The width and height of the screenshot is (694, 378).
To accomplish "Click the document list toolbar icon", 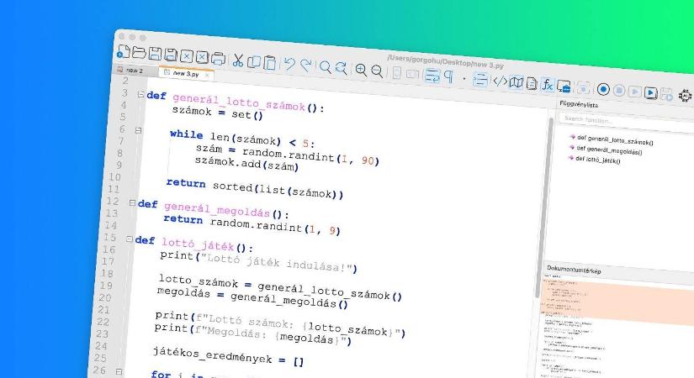I will (x=532, y=83).
